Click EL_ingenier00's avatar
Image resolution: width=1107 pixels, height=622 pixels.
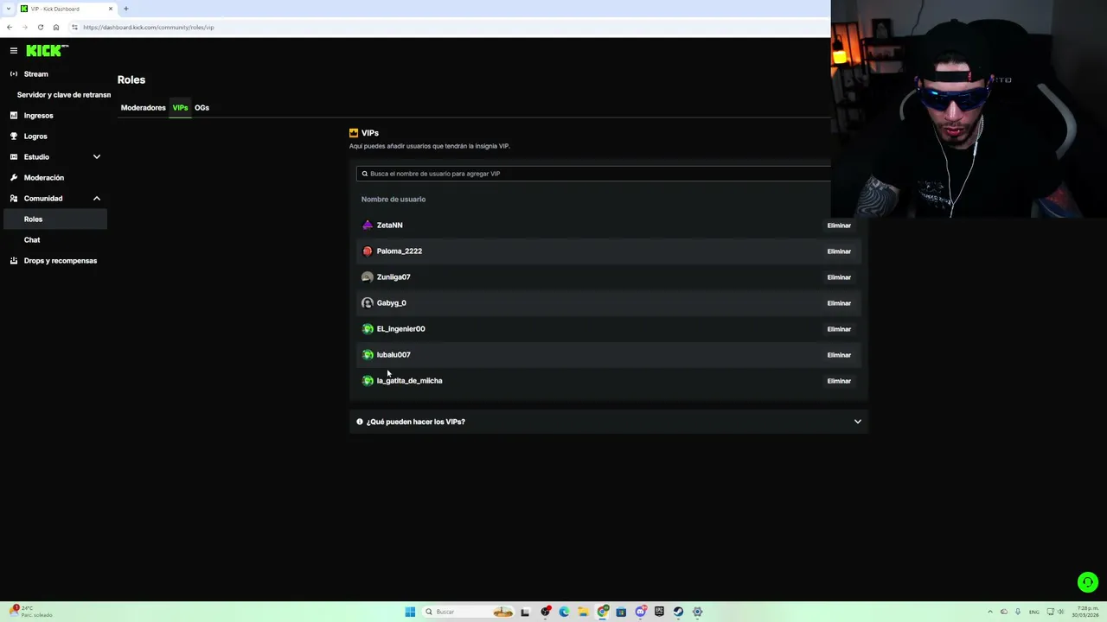(368, 329)
